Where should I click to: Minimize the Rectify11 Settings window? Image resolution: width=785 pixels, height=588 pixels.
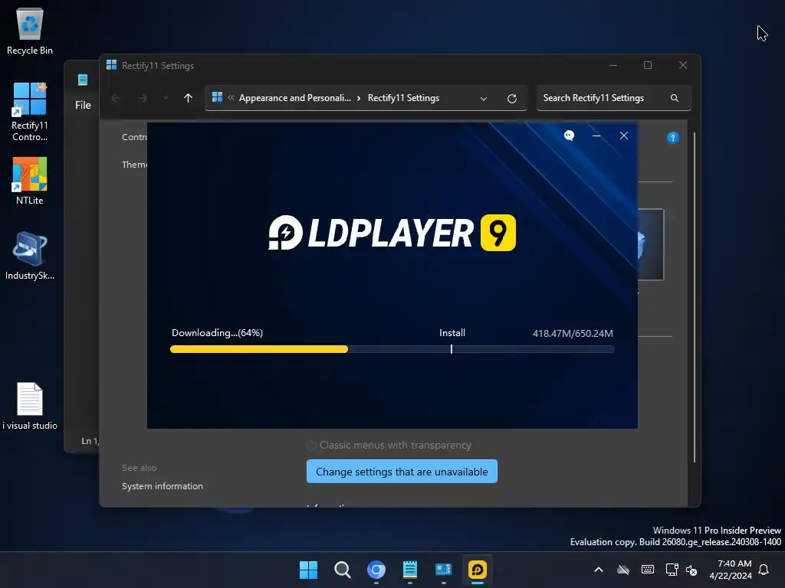coord(613,66)
